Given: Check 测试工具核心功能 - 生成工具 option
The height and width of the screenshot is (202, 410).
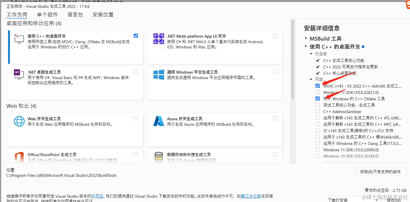Looking at the screenshot, I should coord(318,105).
